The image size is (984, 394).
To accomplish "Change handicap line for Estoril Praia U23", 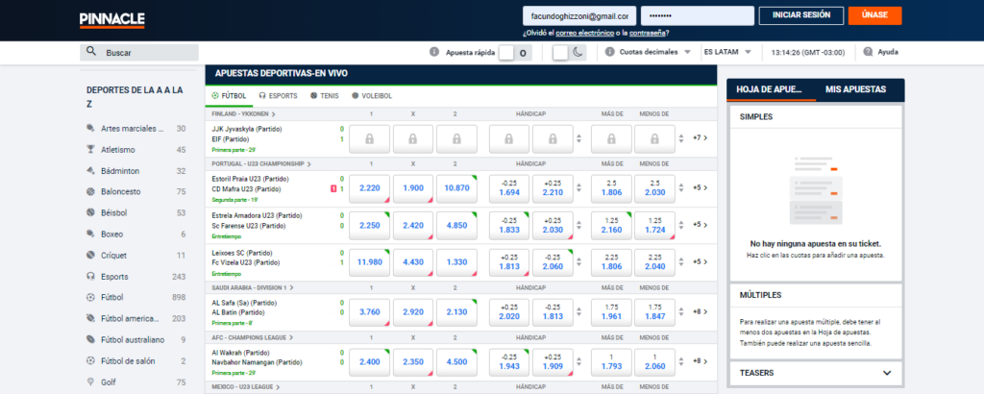I will [578, 188].
